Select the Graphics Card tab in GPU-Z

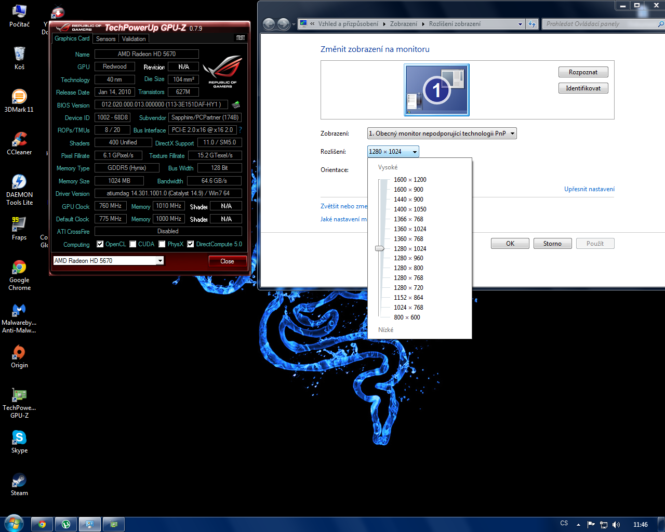coord(72,38)
